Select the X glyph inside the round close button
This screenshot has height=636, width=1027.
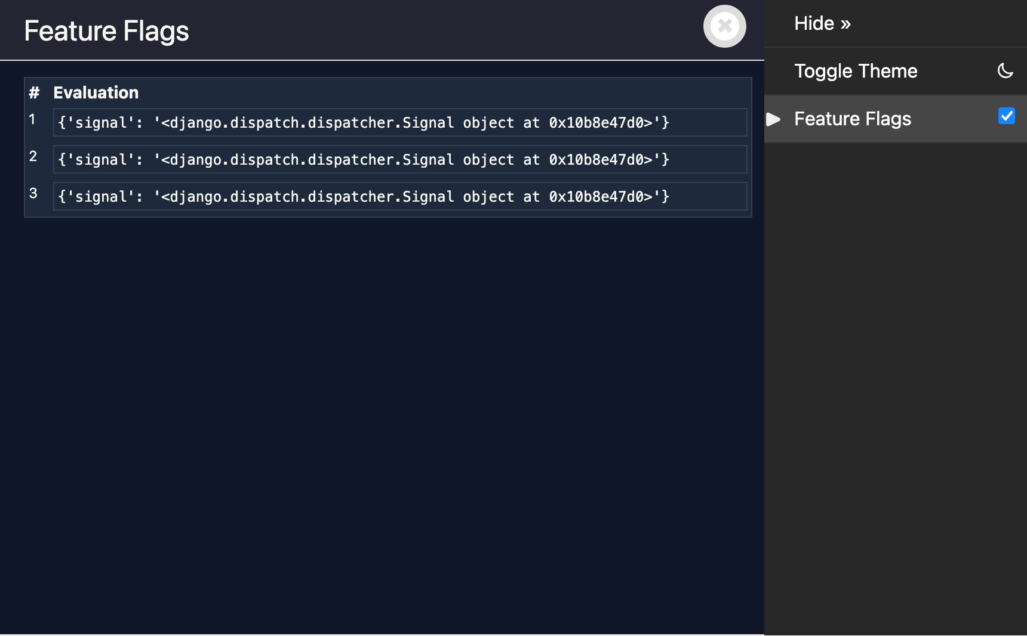click(724, 26)
